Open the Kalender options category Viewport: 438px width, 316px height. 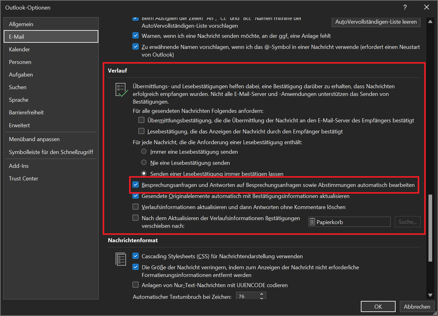[51, 49]
